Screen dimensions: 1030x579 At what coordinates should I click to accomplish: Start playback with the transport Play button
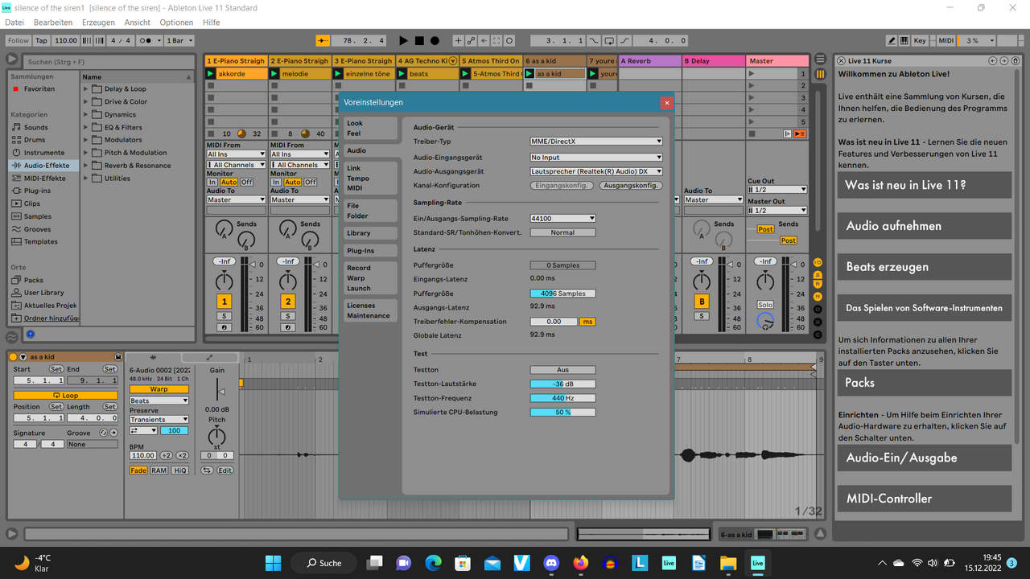pos(403,40)
